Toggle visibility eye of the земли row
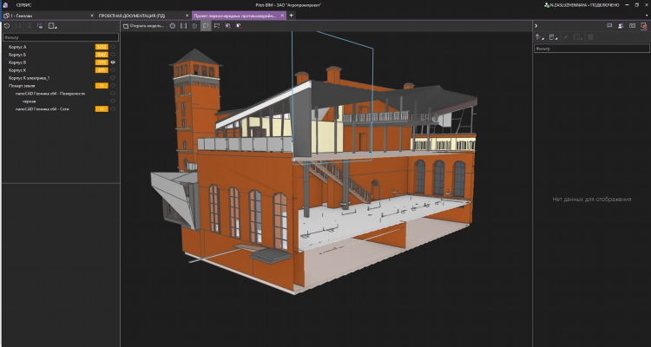This screenshot has height=347, width=651. [113, 86]
